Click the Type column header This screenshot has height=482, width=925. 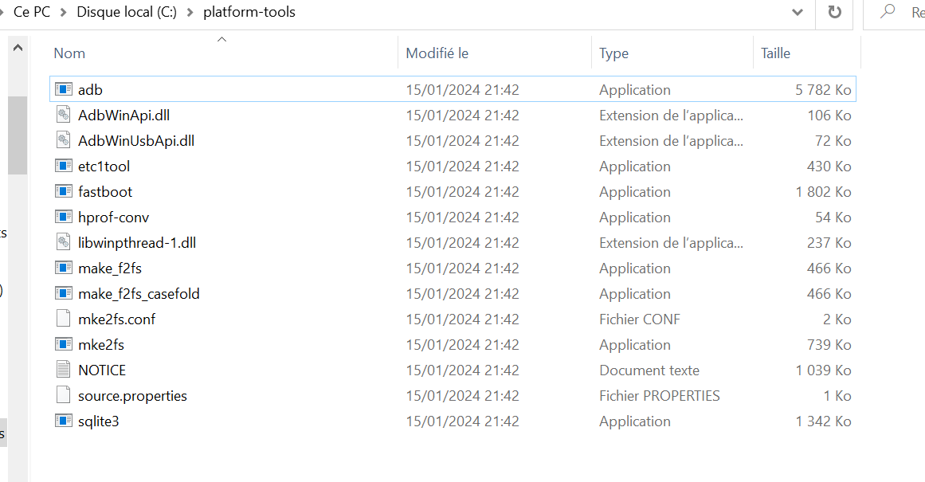(613, 53)
